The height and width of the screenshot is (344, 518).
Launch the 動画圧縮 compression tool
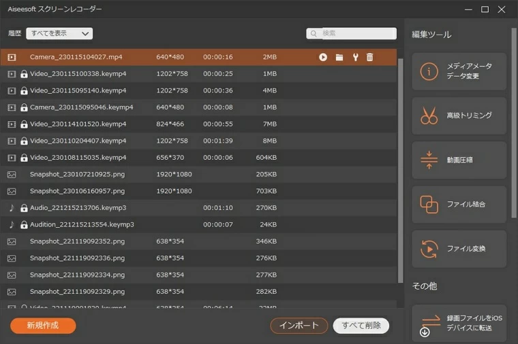[x=459, y=160]
